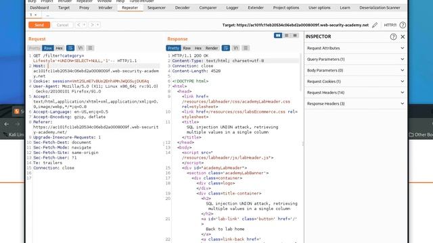This screenshot has height=243, width=433.
Task: Open the Learn tab
Action: tap(345, 7)
